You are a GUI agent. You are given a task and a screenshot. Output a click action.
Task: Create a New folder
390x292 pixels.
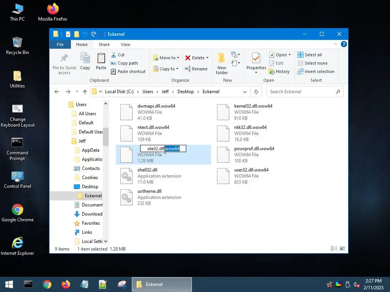coord(222,63)
